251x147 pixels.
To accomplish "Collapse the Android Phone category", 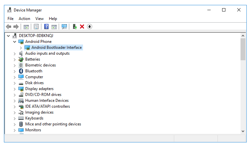I will tap(14, 42).
